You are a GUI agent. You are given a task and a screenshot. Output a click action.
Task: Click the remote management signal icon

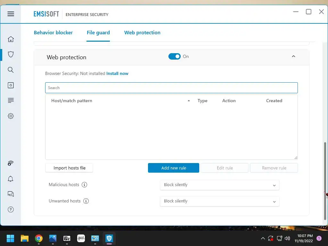click(x=11, y=163)
